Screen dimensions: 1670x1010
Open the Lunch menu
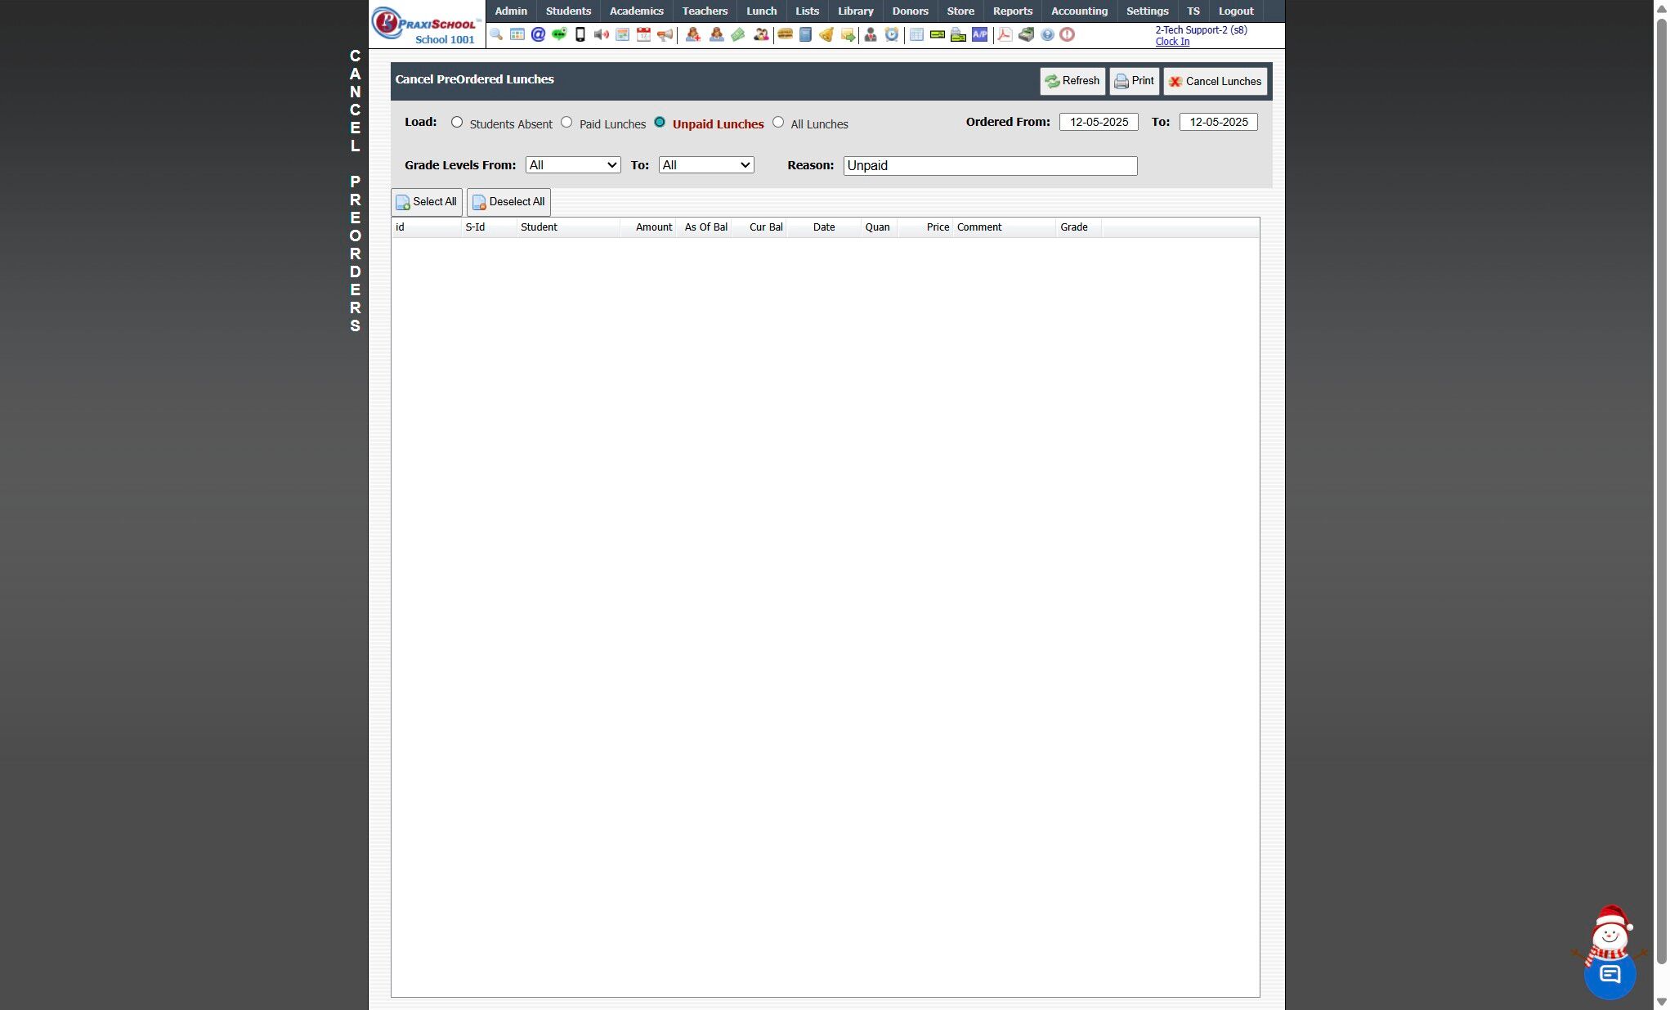(x=761, y=11)
